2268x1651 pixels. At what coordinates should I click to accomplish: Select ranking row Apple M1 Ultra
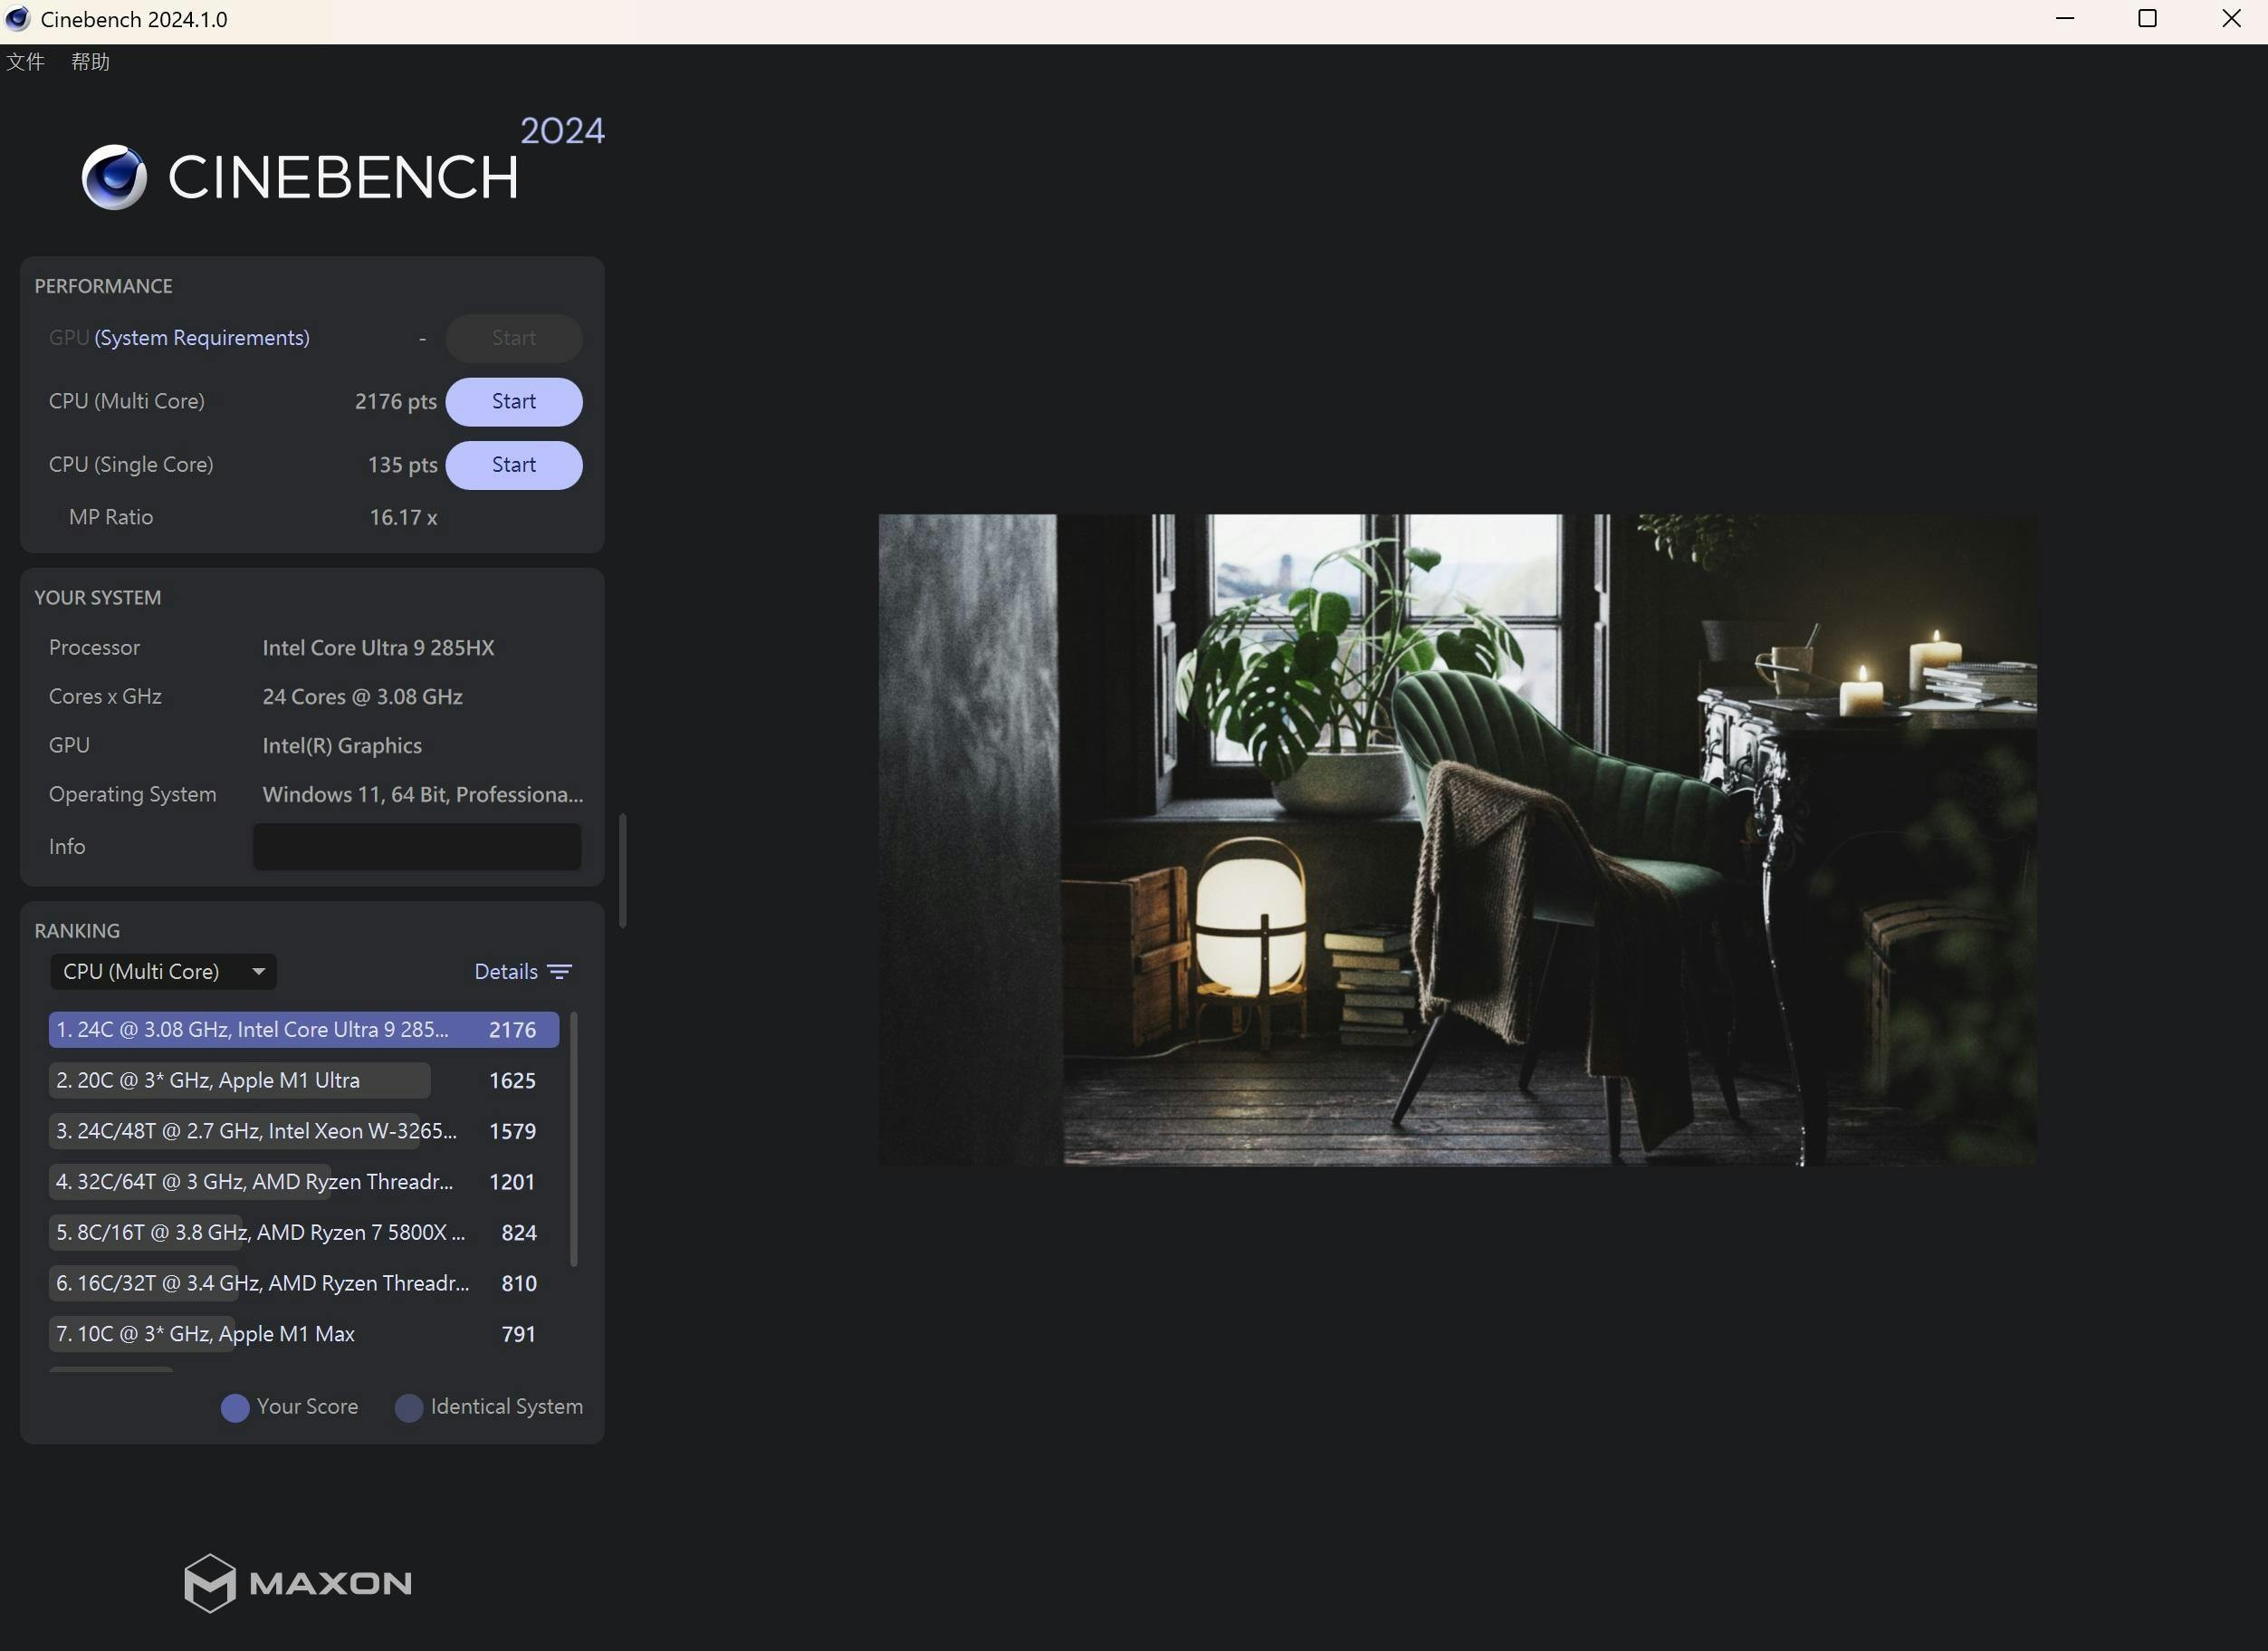(x=304, y=1080)
